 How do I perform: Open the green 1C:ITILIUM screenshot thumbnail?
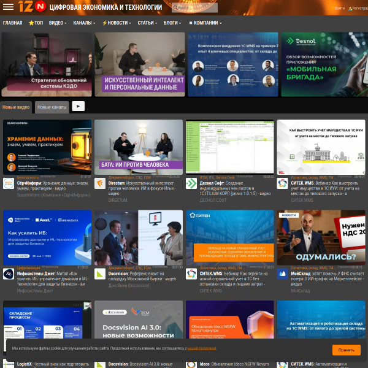pos(230,147)
